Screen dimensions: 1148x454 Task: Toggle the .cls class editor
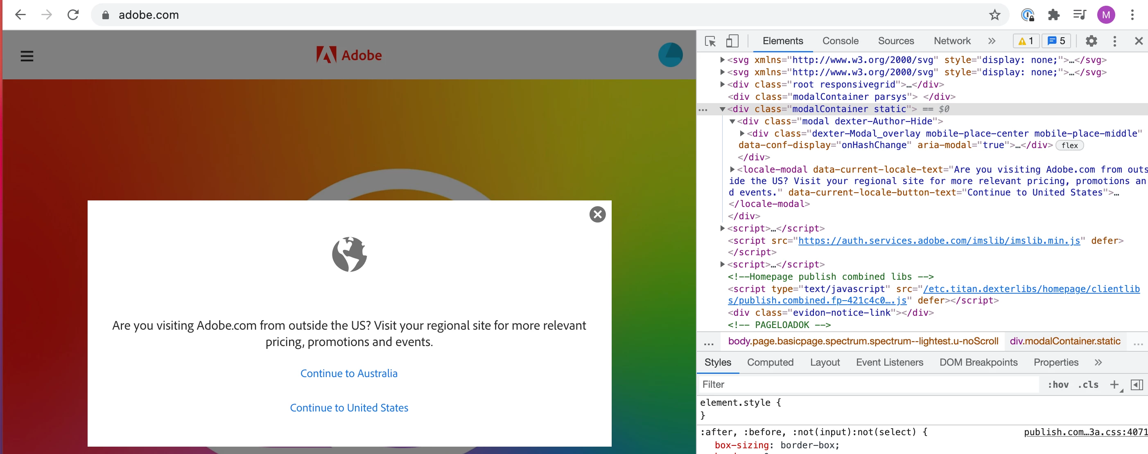point(1088,384)
